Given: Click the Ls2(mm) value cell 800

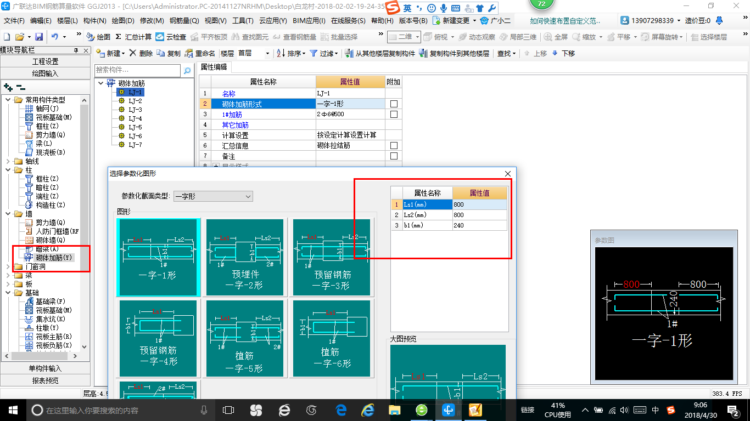Looking at the screenshot, I should click(480, 215).
